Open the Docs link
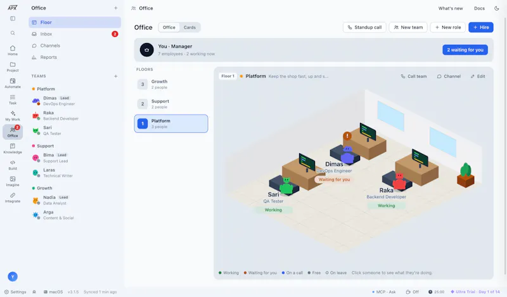507x297 pixels. [x=479, y=8]
